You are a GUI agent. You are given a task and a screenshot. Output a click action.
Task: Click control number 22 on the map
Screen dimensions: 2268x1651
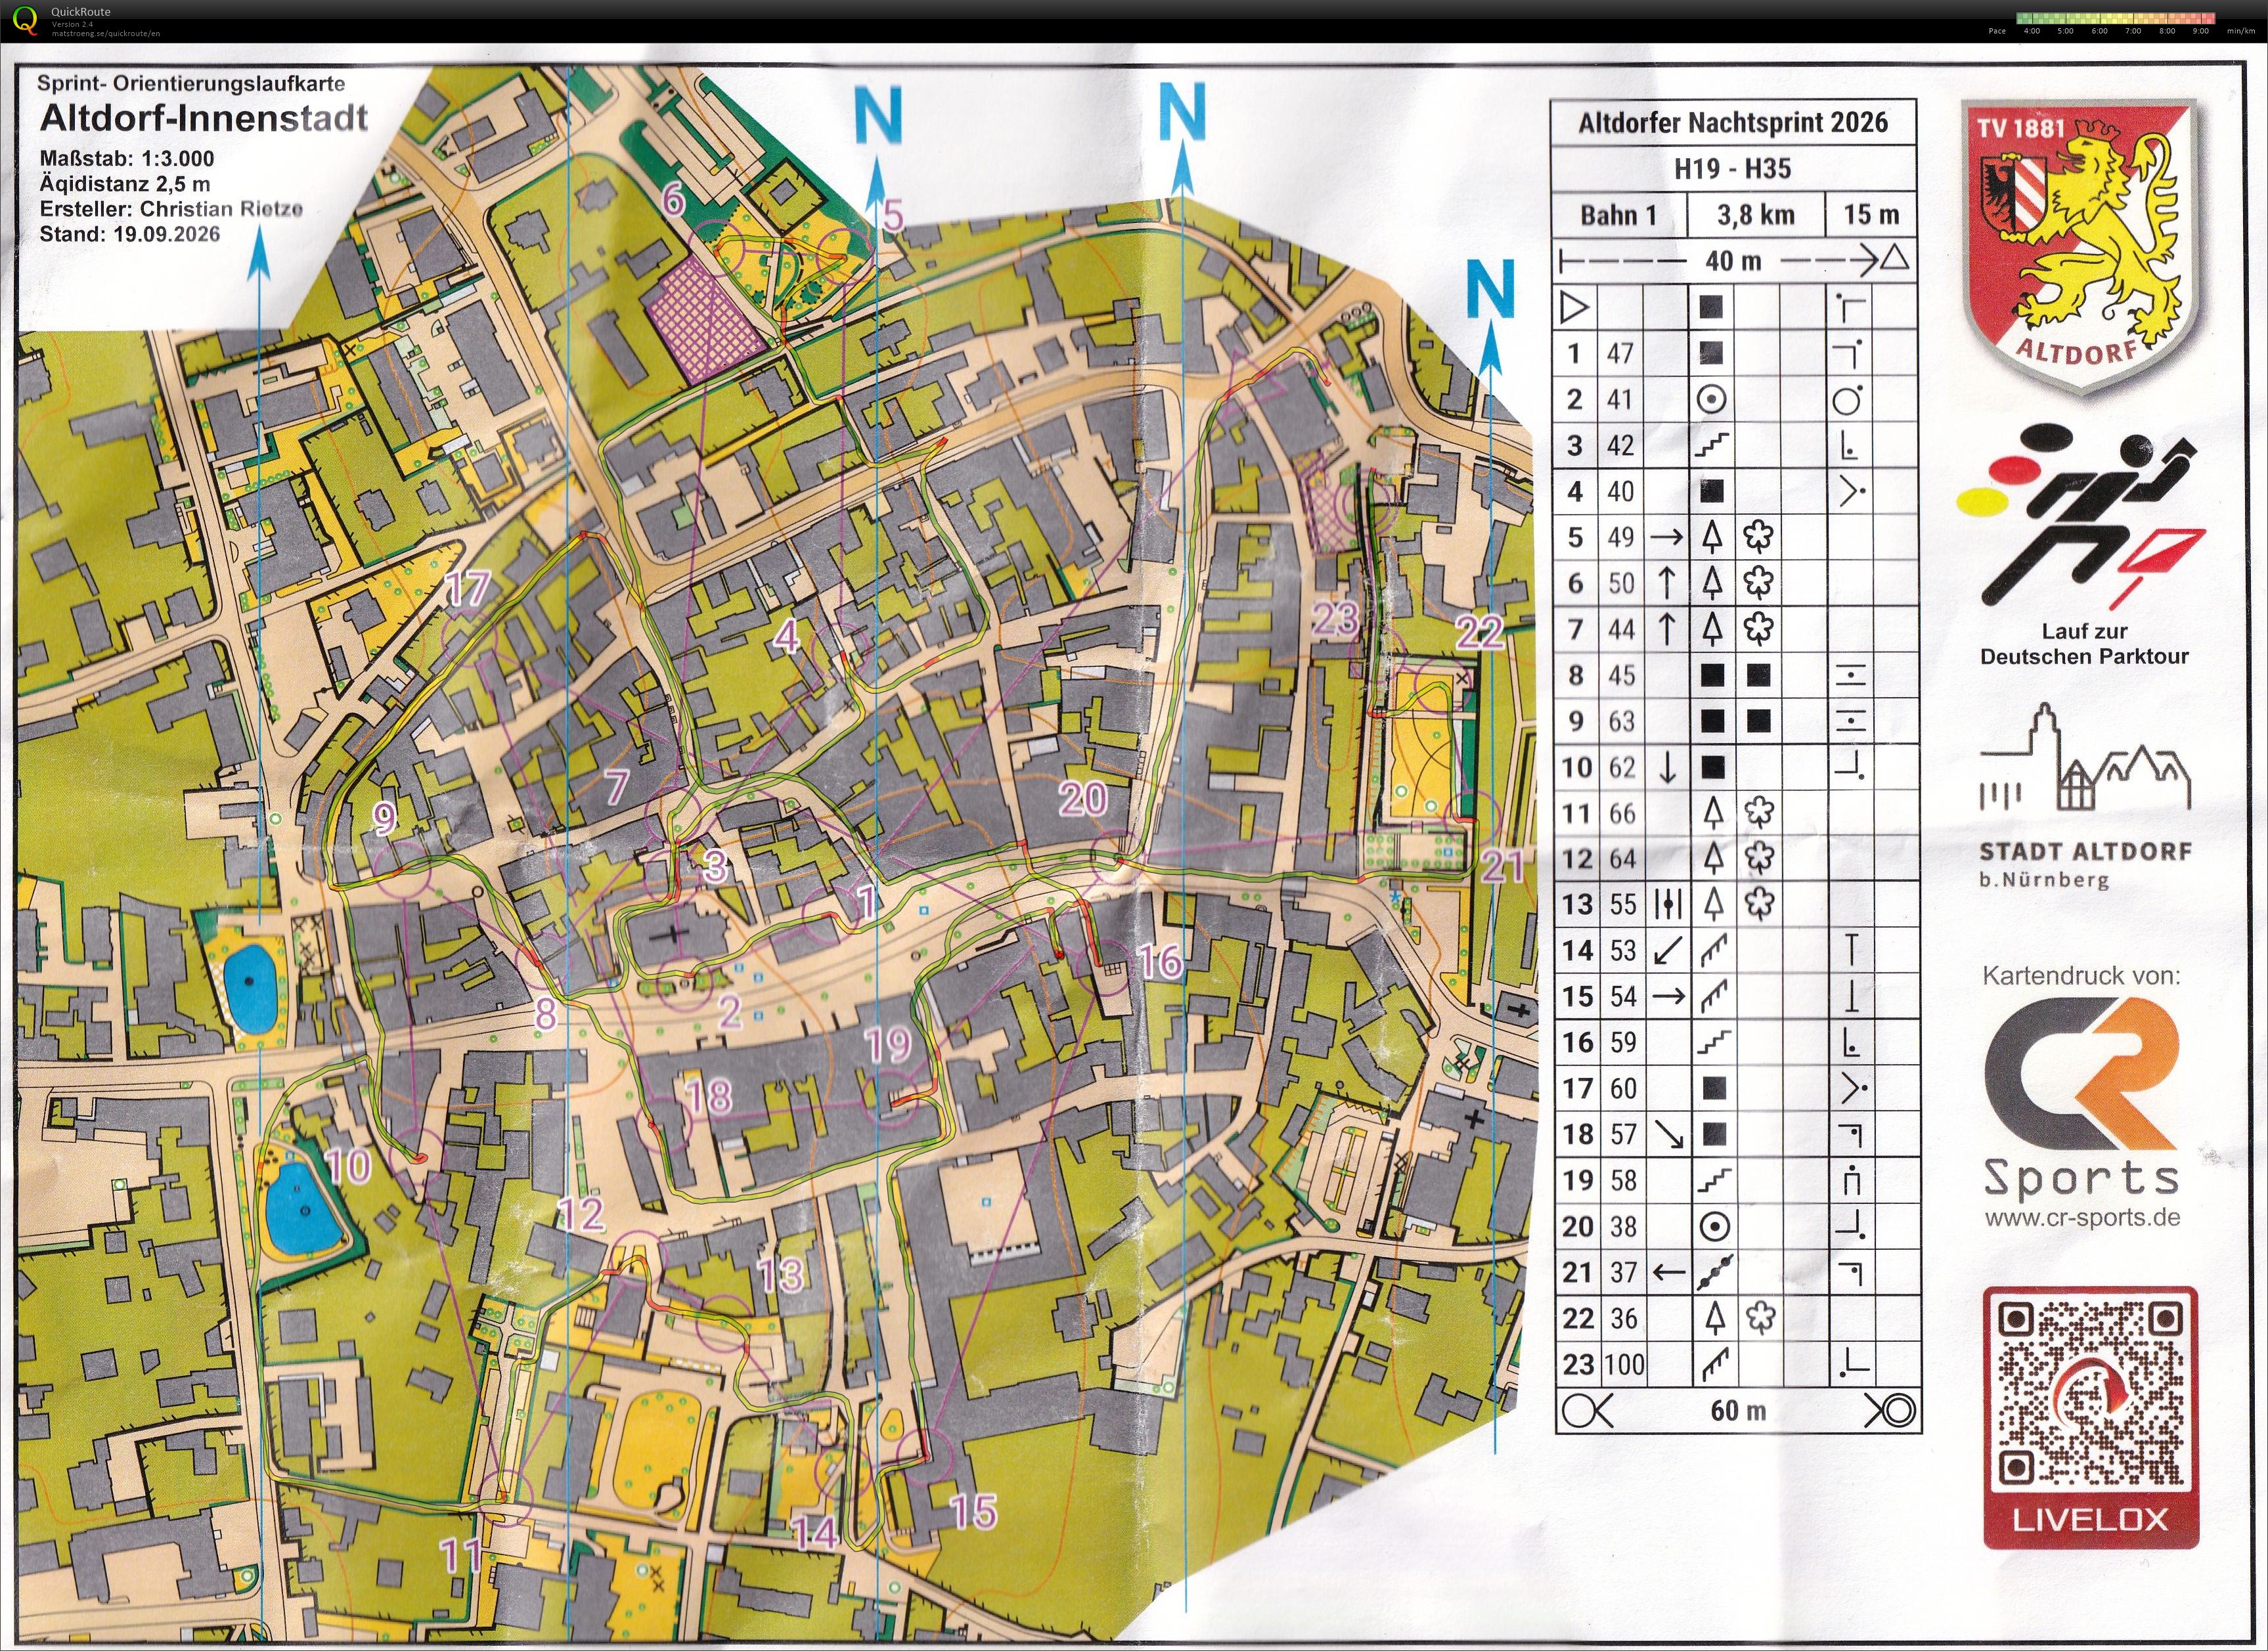pos(1480,632)
